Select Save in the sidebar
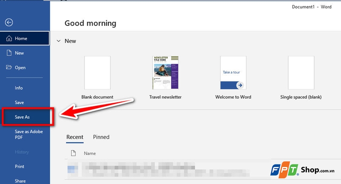The height and width of the screenshot is (184, 341). [x=19, y=102]
